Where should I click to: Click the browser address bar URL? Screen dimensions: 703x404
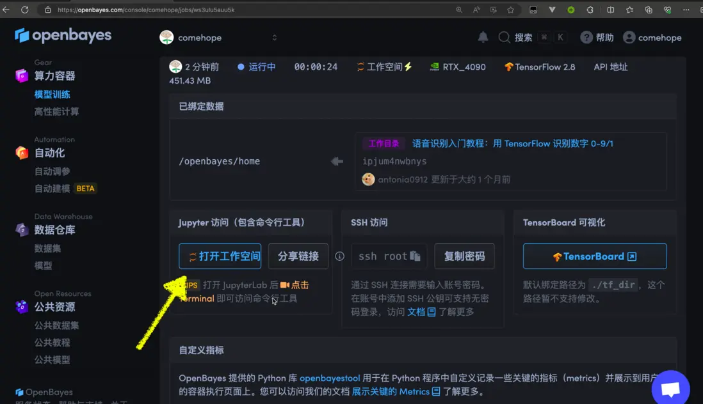[x=146, y=10]
